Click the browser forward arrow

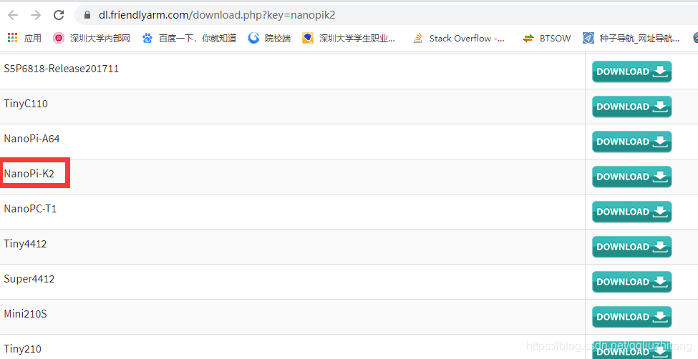[x=36, y=15]
